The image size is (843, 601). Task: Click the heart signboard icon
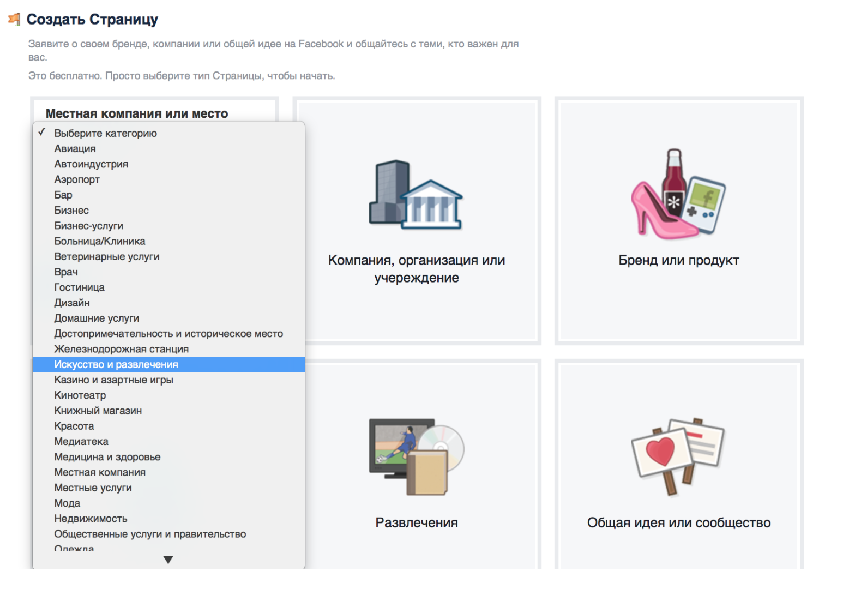tap(677, 456)
